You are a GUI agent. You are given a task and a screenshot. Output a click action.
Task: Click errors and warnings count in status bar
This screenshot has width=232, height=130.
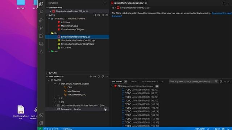[51, 129]
